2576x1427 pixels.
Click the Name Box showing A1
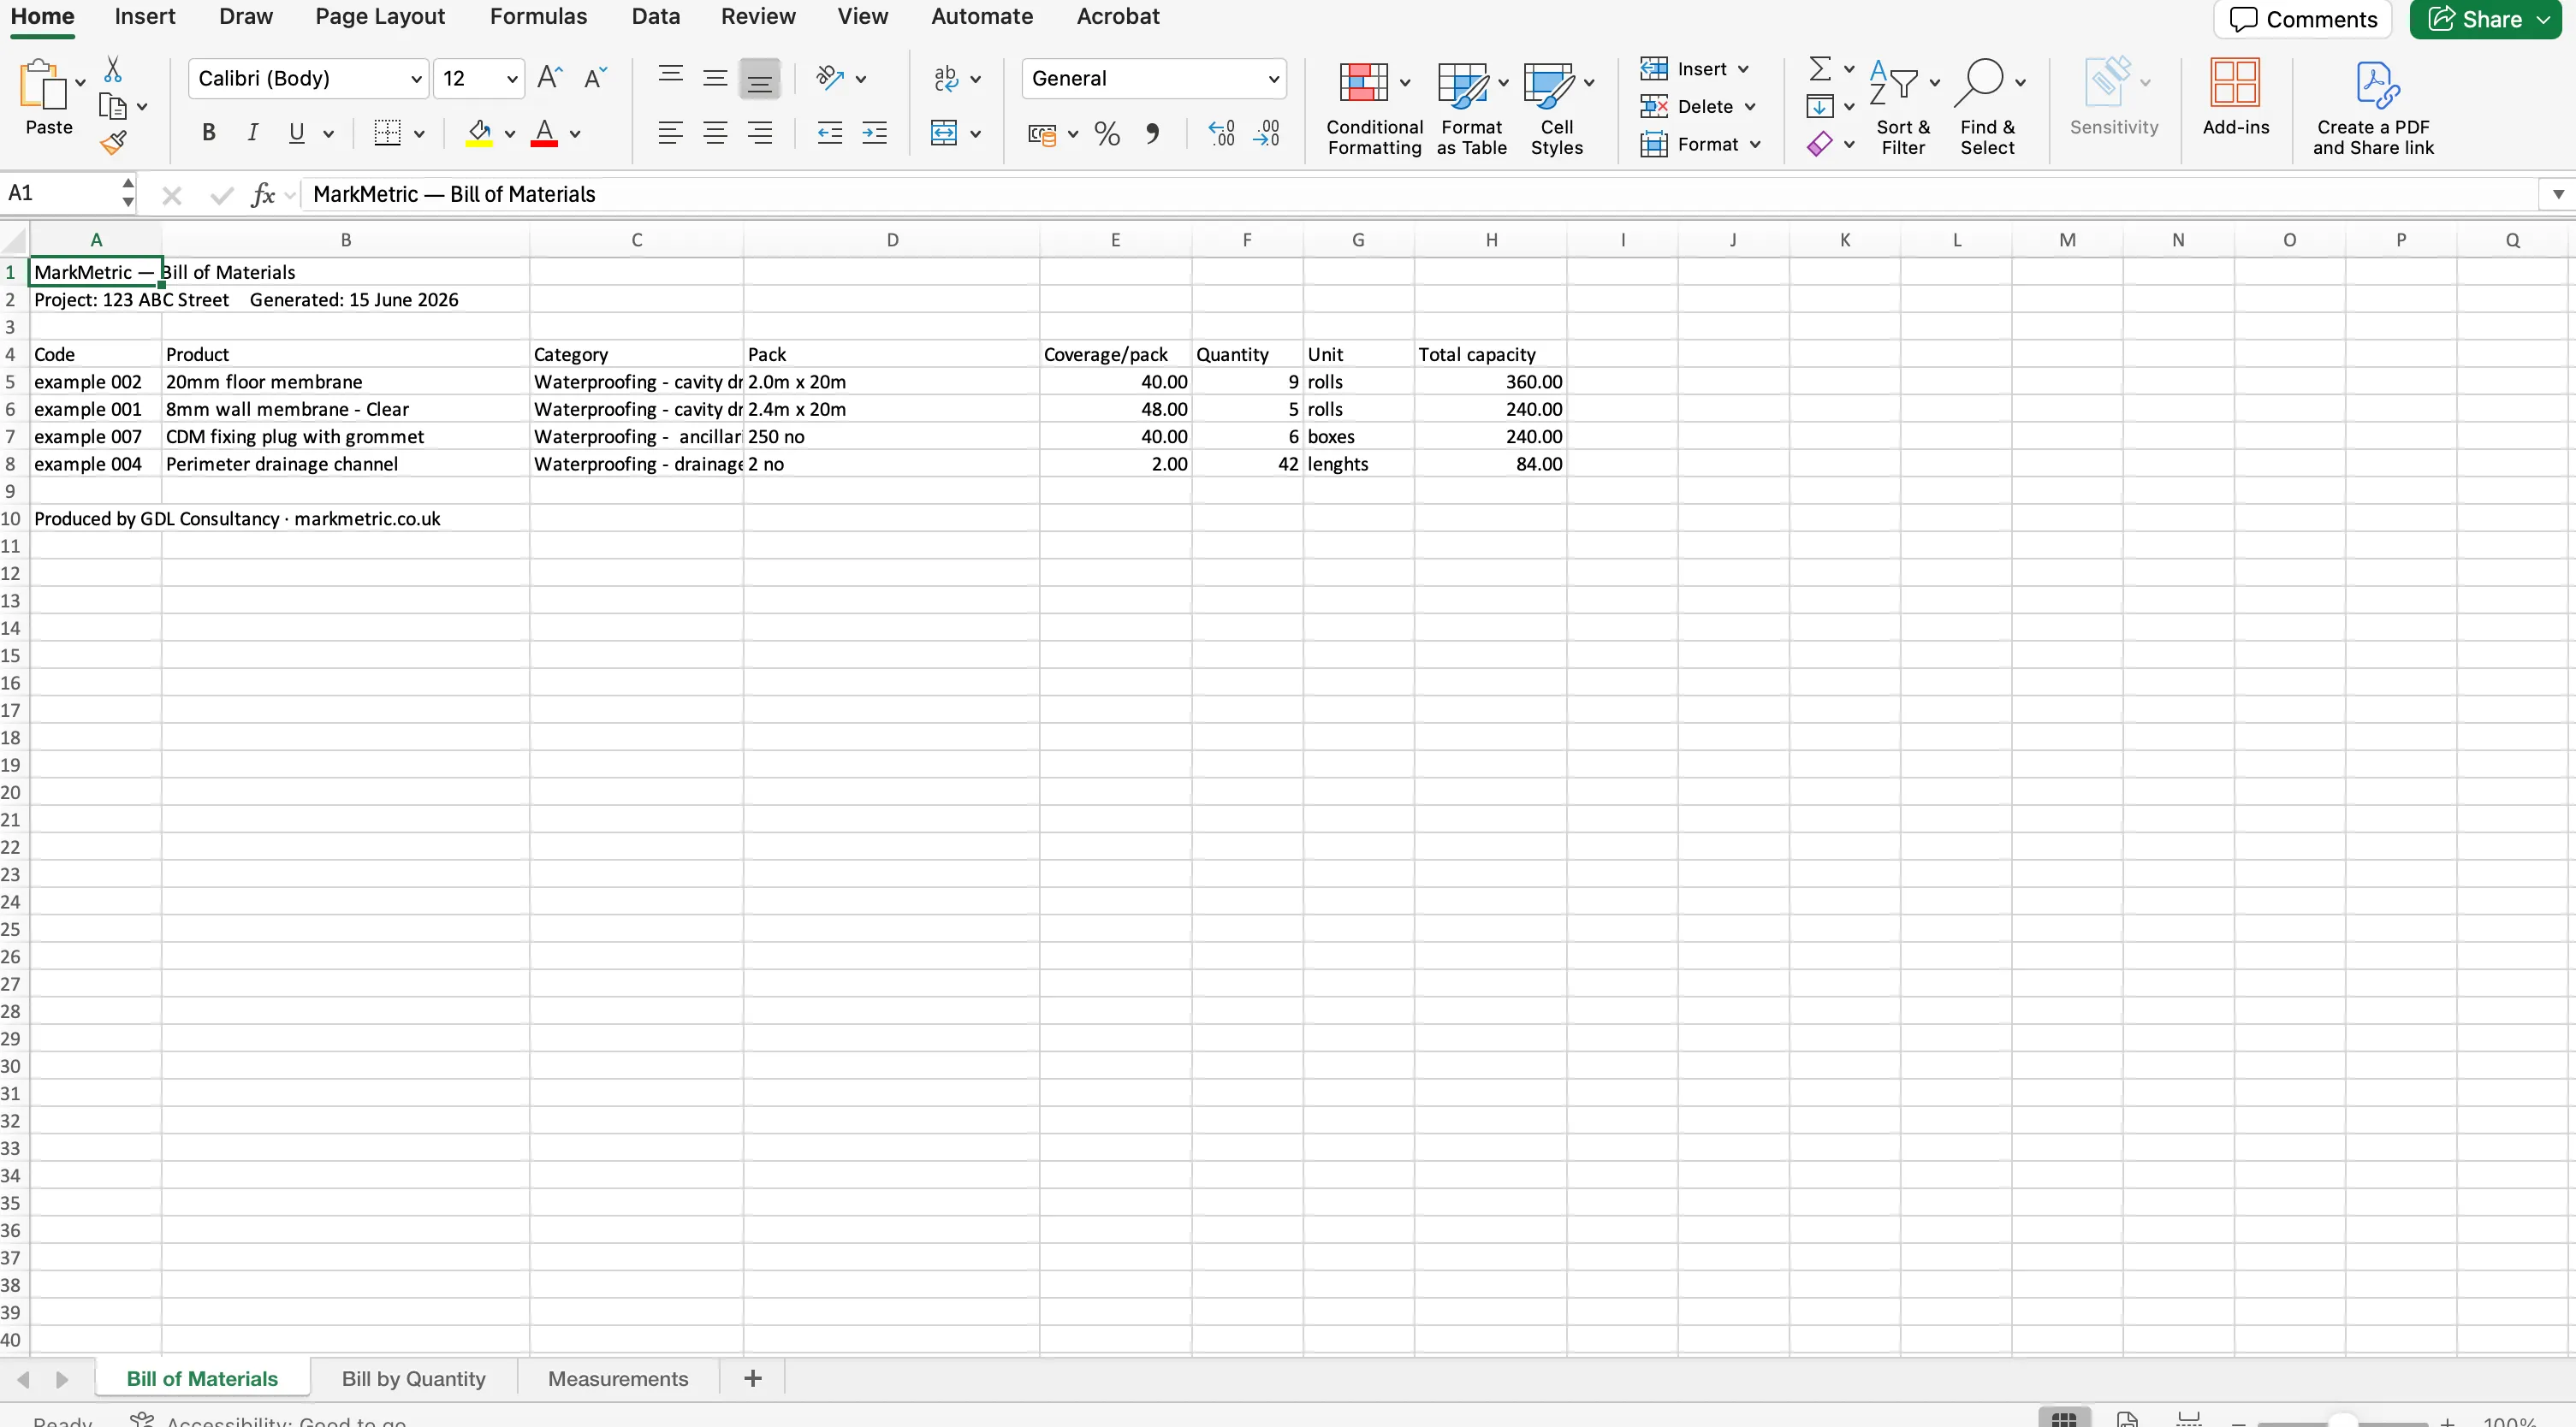tap(62, 193)
